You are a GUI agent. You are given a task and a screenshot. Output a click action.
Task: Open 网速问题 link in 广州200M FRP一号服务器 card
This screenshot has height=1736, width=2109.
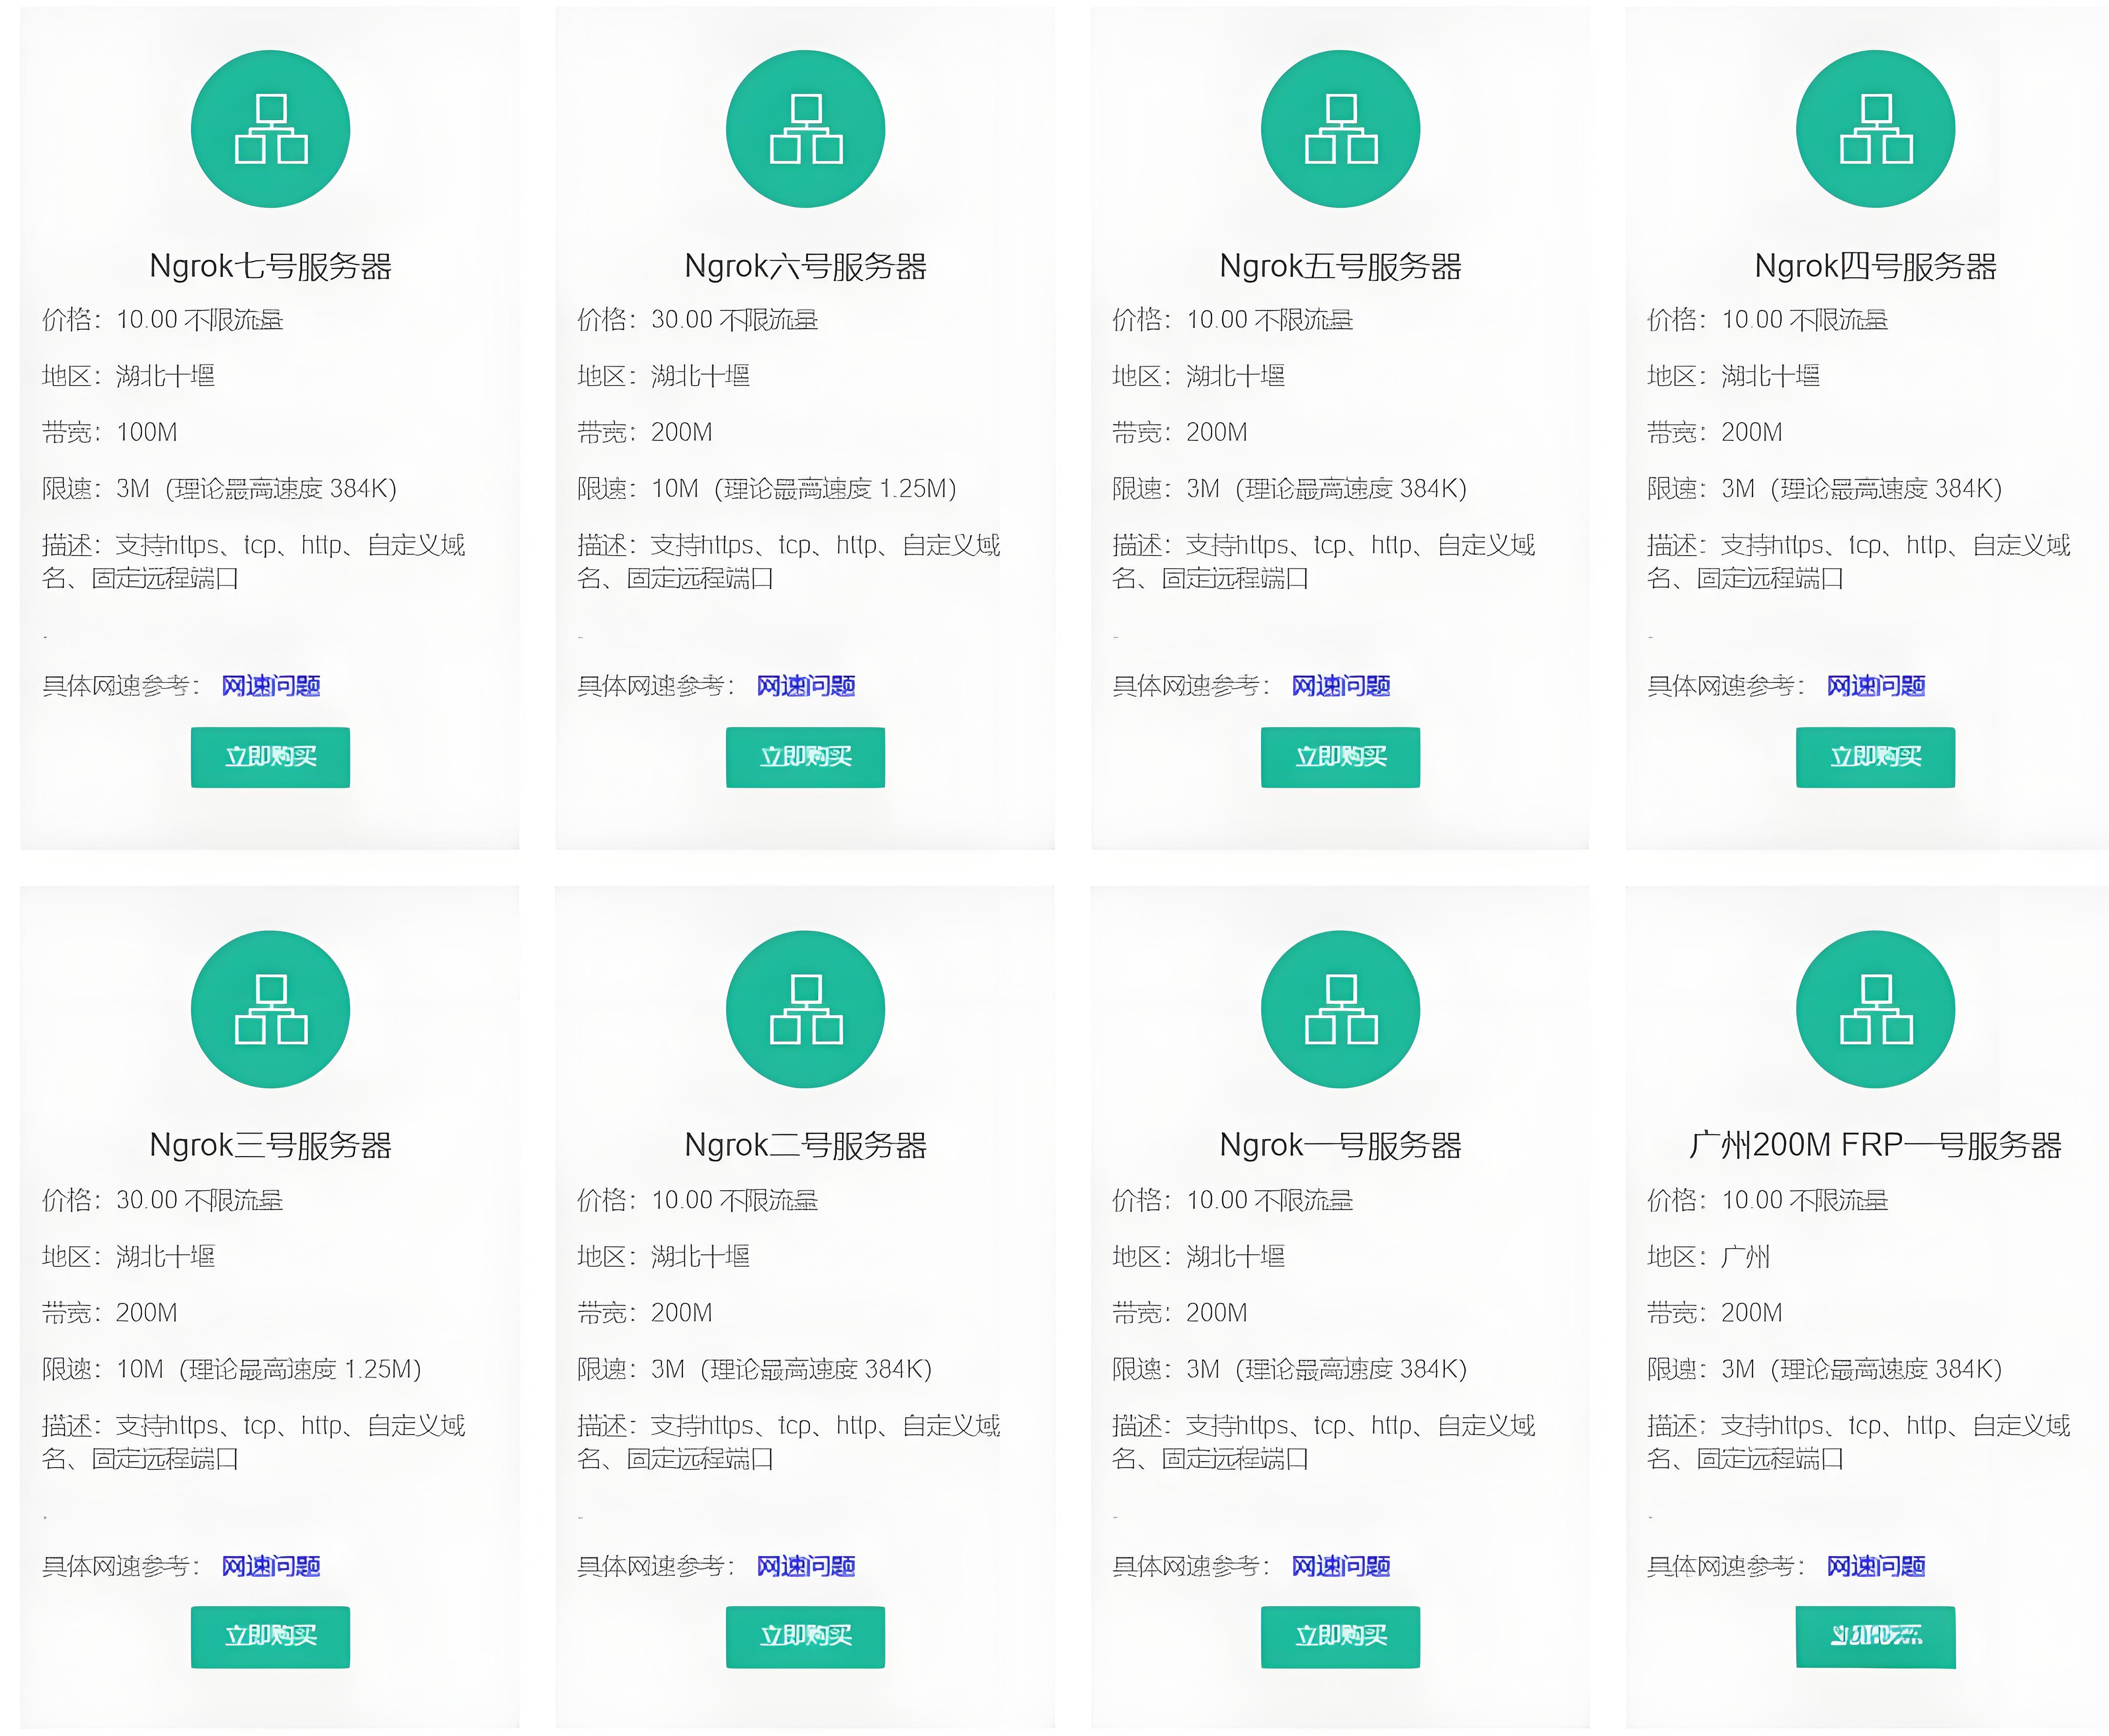(1875, 1566)
